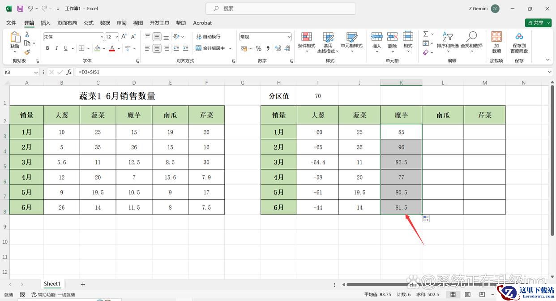The height and width of the screenshot is (301, 556).
Task: Toggle 自动换行 wrap text
Action: pyautogui.click(x=208, y=37)
